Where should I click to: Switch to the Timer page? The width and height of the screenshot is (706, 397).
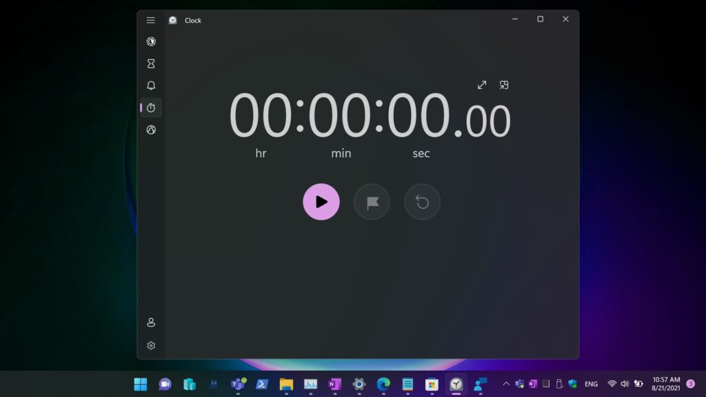tap(151, 63)
